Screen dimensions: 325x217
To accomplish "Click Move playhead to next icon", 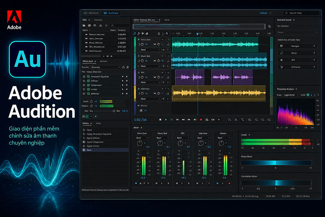I will click(x=195, y=120).
